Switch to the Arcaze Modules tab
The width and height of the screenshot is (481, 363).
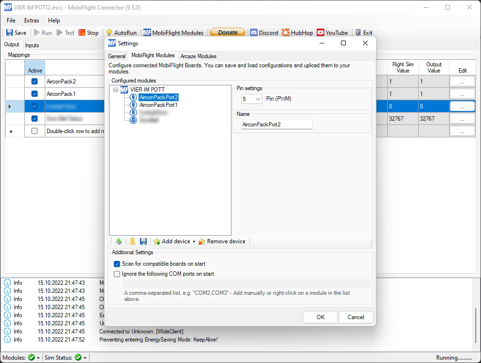click(x=198, y=56)
